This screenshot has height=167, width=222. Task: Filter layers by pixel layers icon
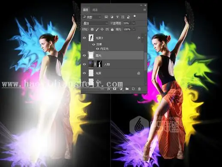106,17
